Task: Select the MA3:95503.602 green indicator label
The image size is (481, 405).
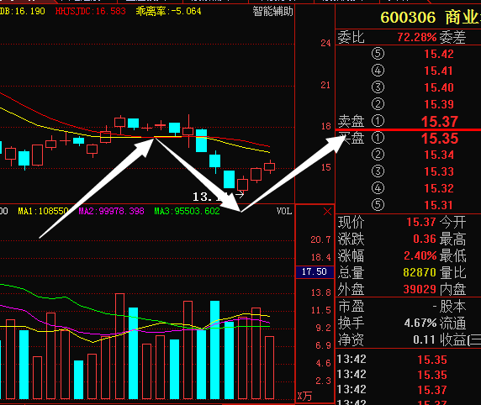Action: coord(187,211)
